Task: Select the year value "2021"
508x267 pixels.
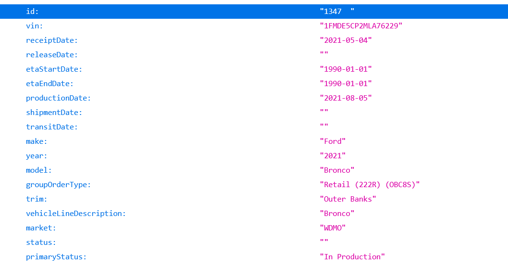Action: tap(333, 156)
